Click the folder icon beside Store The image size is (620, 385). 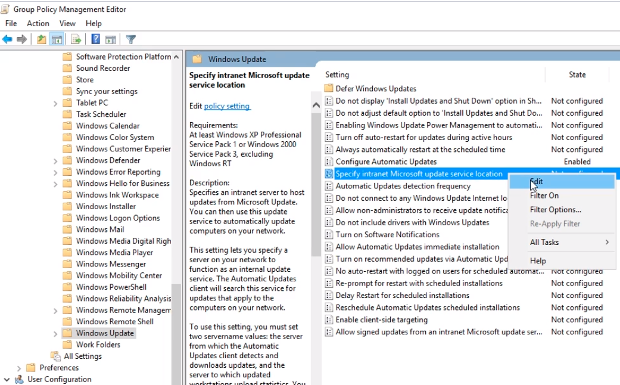click(68, 79)
